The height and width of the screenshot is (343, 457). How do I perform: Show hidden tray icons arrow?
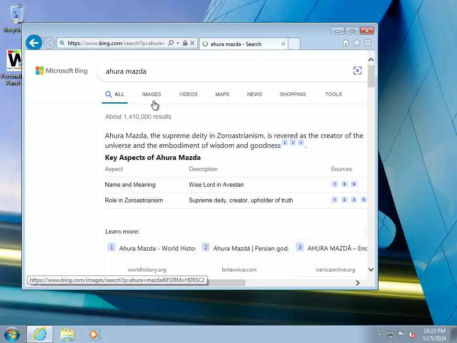(x=379, y=335)
